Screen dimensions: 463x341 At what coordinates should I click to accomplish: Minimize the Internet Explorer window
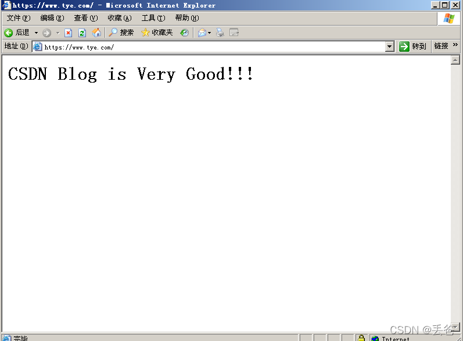[435, 5]
